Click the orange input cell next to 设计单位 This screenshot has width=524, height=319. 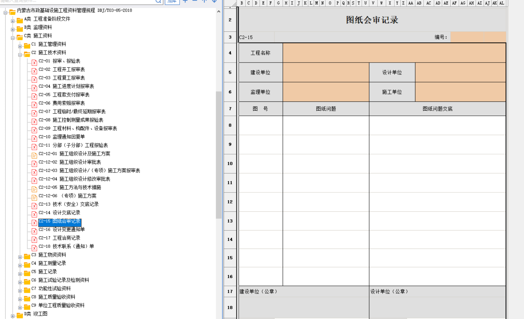[460, 73]
